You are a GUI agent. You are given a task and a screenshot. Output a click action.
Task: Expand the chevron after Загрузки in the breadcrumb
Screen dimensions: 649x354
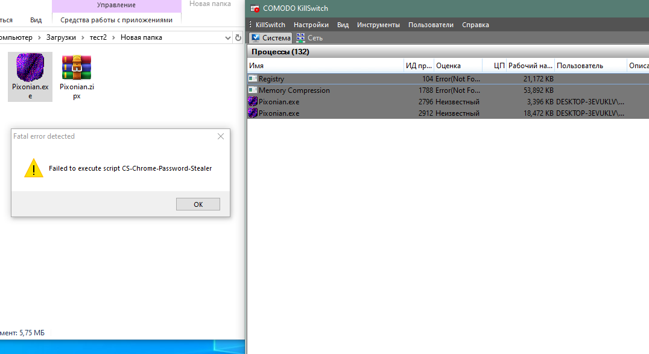coord(83,37)
